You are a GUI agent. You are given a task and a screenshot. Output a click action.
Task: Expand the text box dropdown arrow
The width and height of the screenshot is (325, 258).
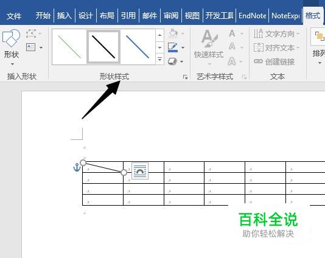pos(41,47)
